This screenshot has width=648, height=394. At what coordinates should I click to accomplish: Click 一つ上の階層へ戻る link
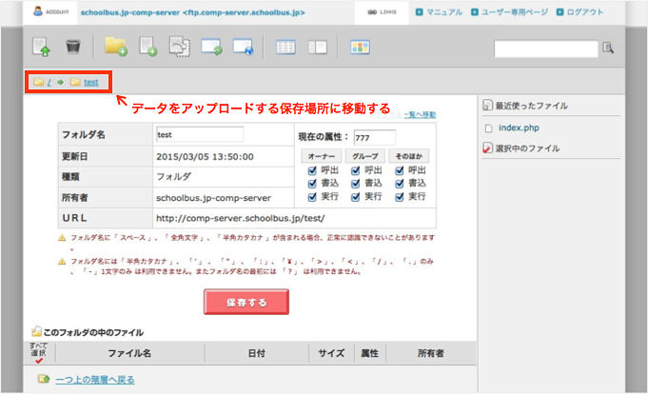click(95, 379)
